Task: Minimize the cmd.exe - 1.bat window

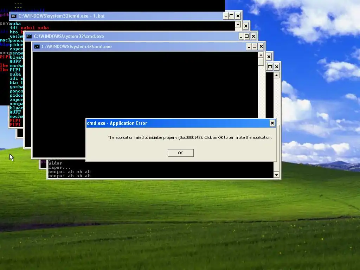Action: [226, 16]
